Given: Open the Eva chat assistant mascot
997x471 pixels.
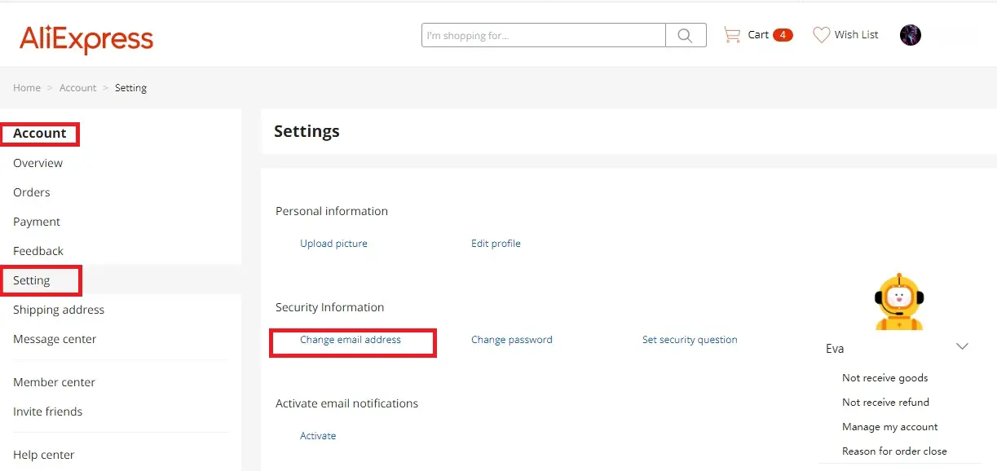Looking at the screenshot, I should pyautogui.click(x=898, y=302).
